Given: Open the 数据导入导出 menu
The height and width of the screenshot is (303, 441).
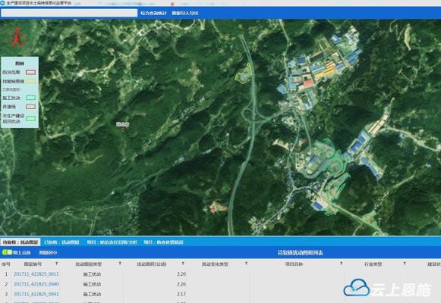Looking at the screenshot, I should 185,13.
